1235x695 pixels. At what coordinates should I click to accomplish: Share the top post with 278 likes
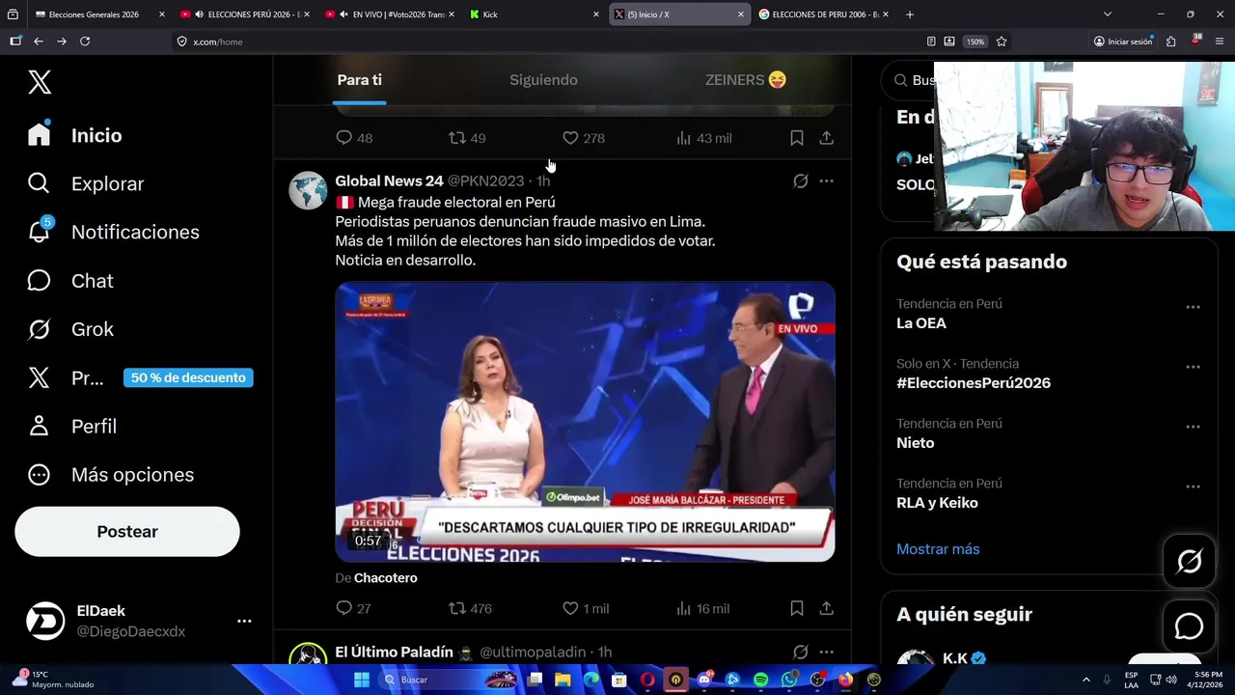(827, 138)
